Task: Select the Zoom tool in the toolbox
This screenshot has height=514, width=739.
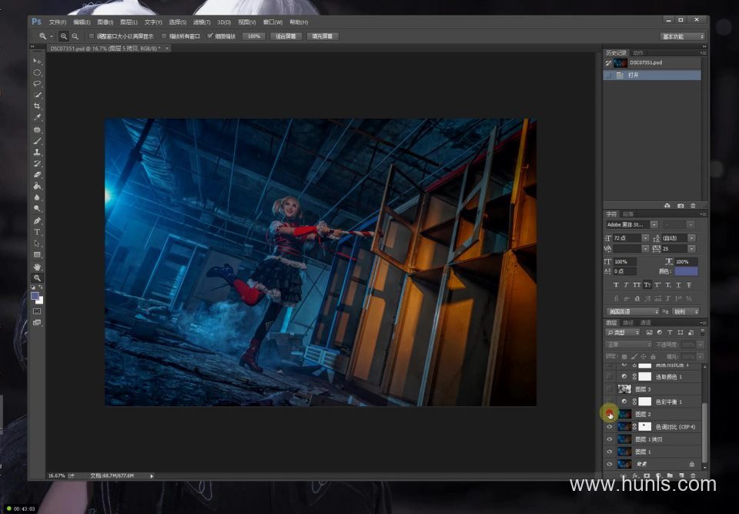Action: click(37, 278)
